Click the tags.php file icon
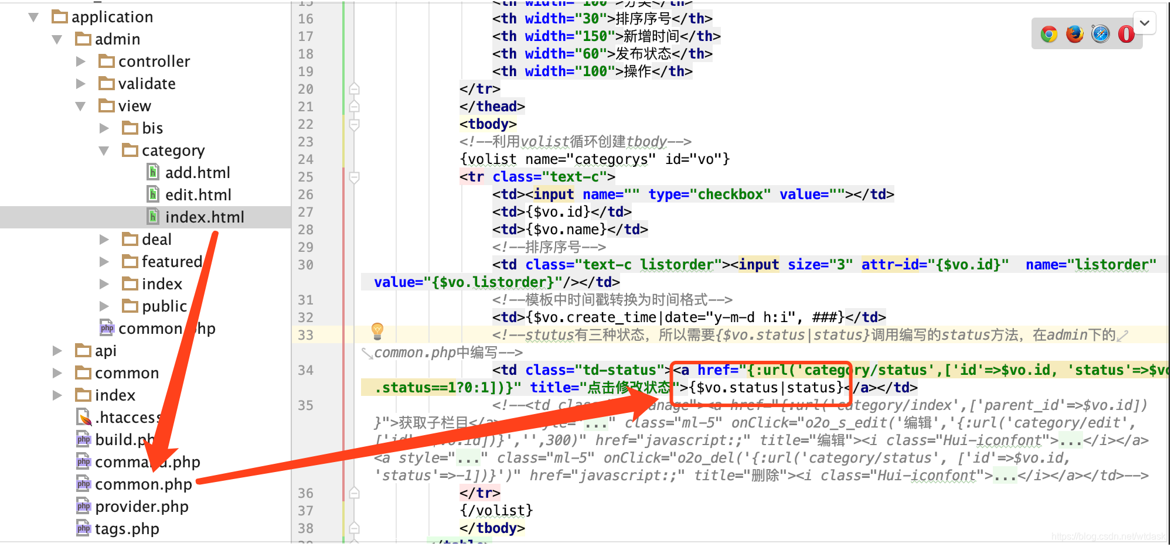This screenshot has height=547, width=1171. click(x=83, y=528)
